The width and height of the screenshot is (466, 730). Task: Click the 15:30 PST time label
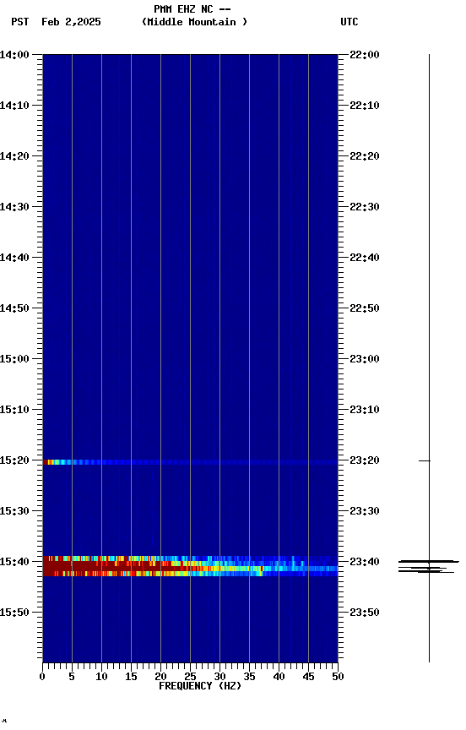coord(14,512)
